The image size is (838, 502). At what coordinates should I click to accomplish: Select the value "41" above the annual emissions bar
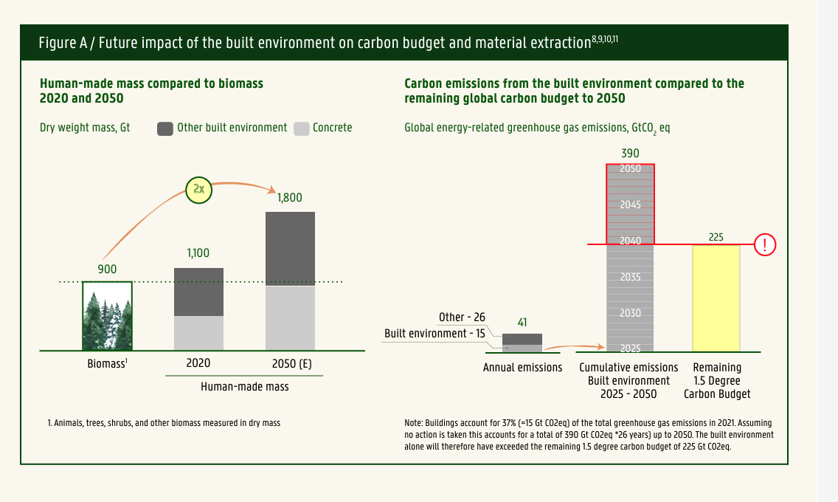(x=522, y=323)
